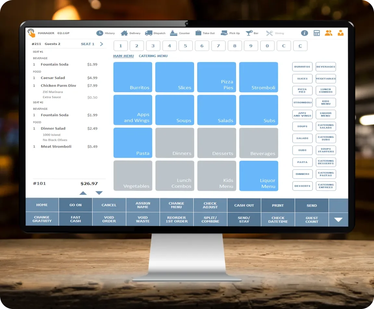The width and height of the screenshot is (374, 309).
Task: Open the History clock icon
Action: pyautogui.click(x=100, y=33)
